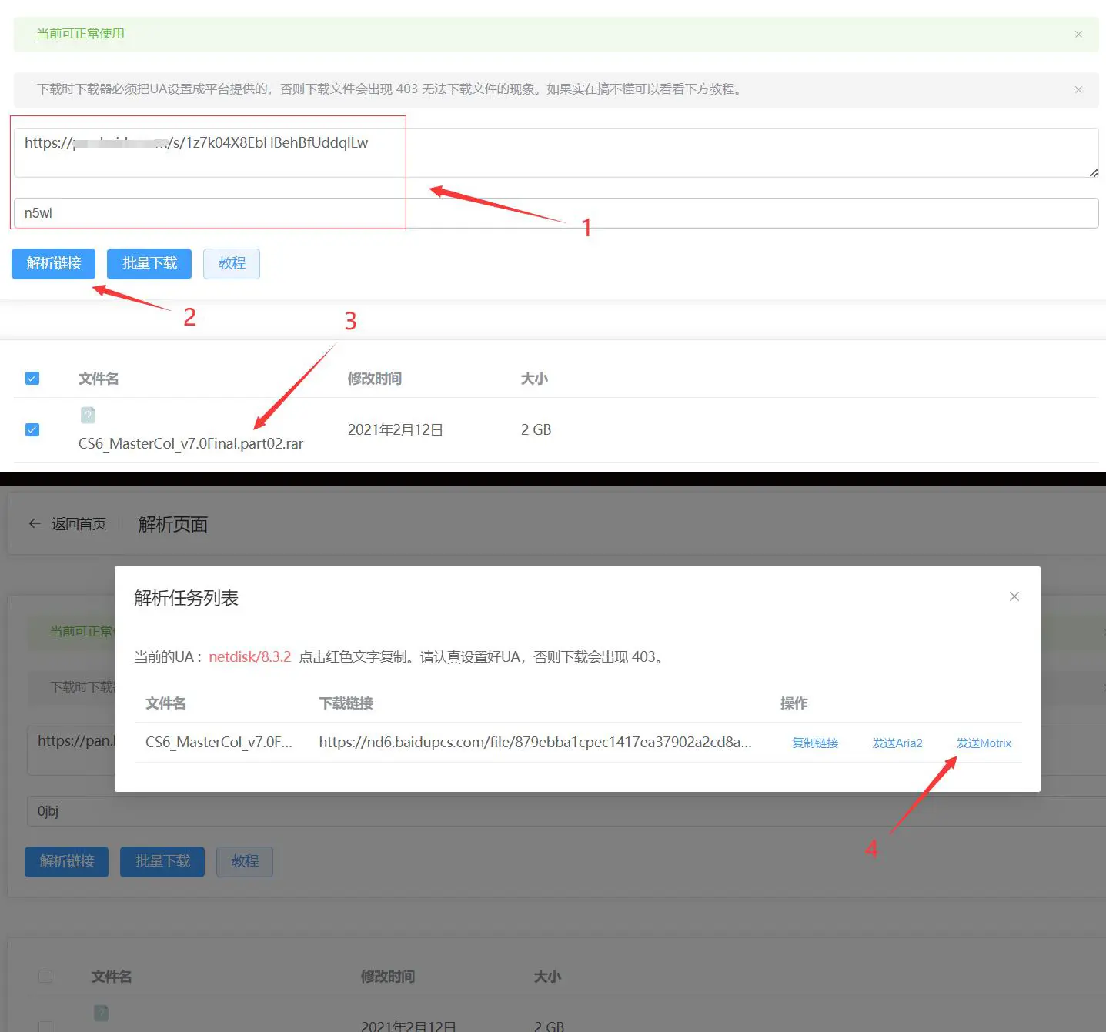Click the 大小 column header in top table
This screenshot has height=1032, width=1106.
534,378
